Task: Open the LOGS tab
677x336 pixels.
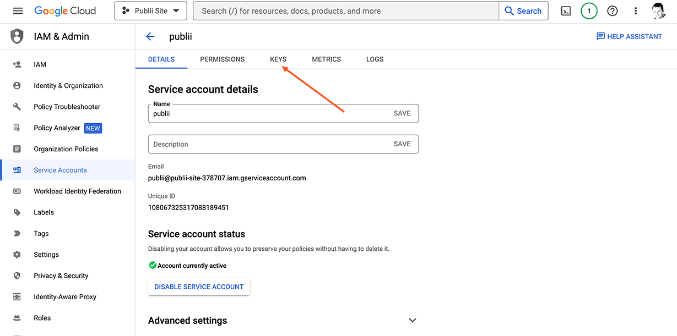Action: coord(375,59)
